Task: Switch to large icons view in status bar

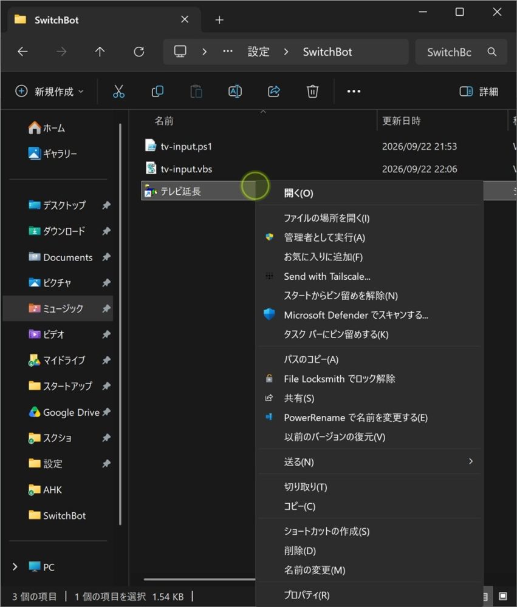Action: (502, 596)
